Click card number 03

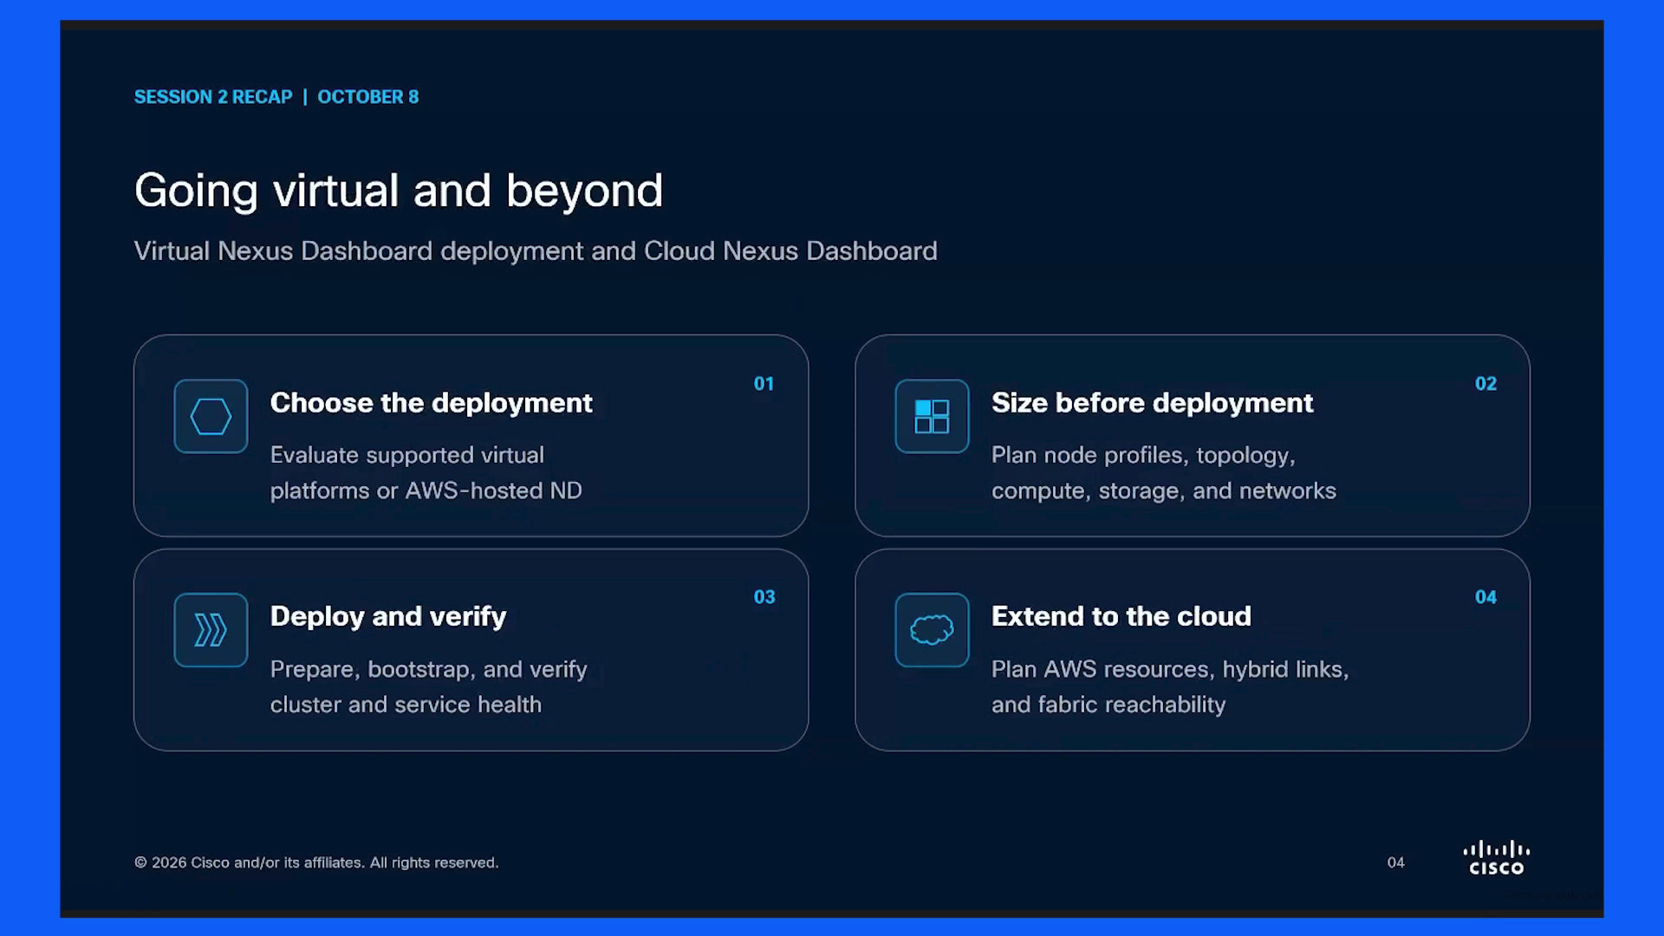[764, 597]
